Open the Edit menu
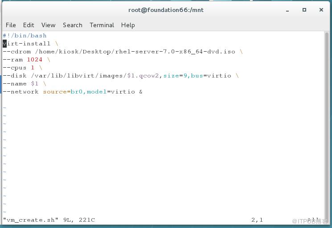332x228 pixels. [x=29, y=25]
